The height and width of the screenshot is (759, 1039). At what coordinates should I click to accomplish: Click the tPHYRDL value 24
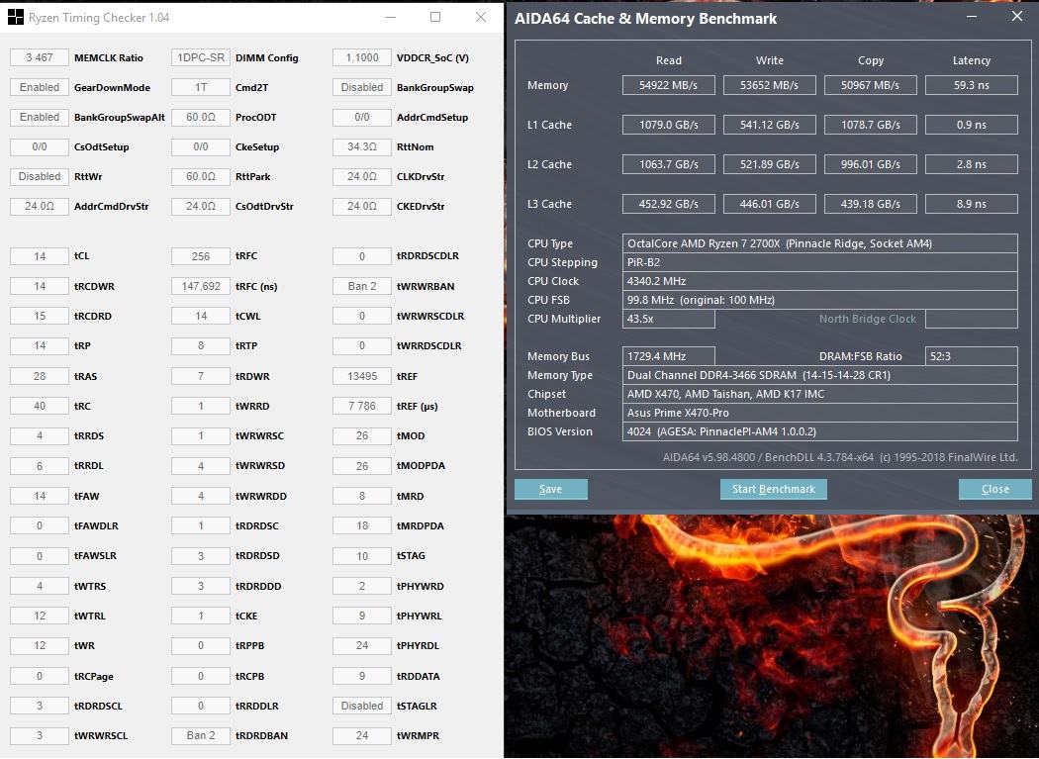[362, 645]
